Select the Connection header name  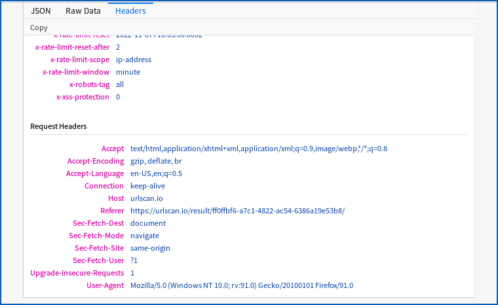[x=104, y=186]
